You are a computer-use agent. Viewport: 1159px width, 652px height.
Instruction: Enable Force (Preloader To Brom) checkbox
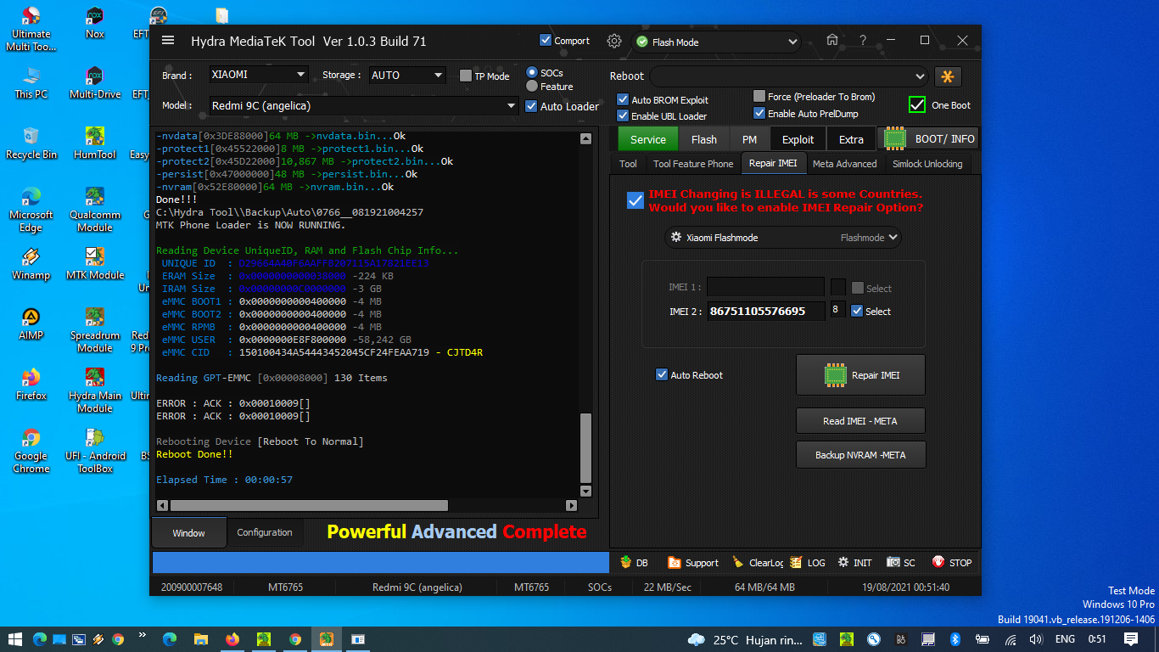pyautogui.click(x=759, y=96)
